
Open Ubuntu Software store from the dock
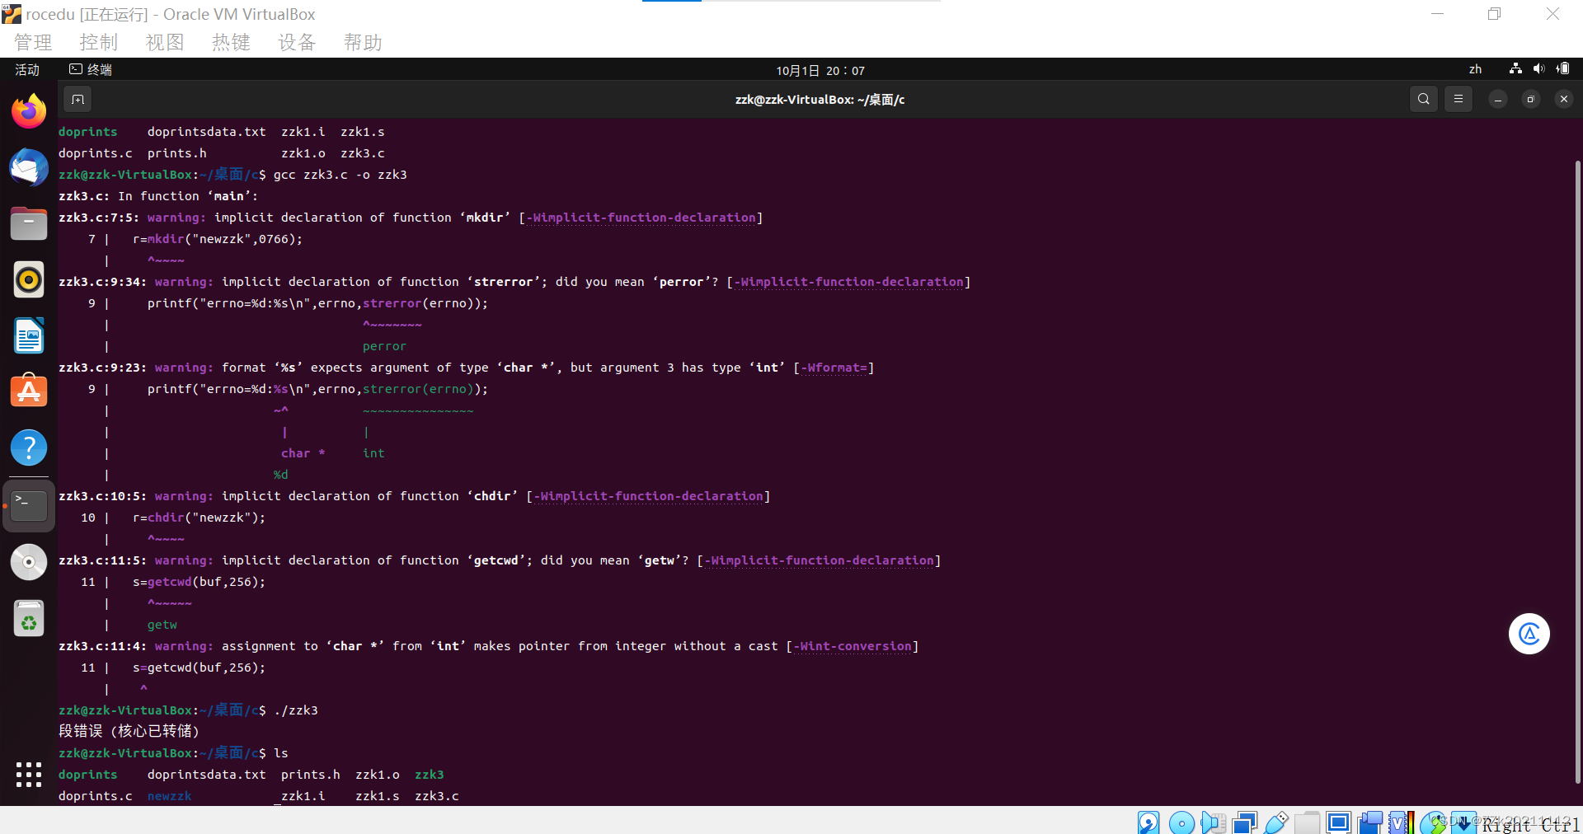pyautogui.click(x=29, y=391)
